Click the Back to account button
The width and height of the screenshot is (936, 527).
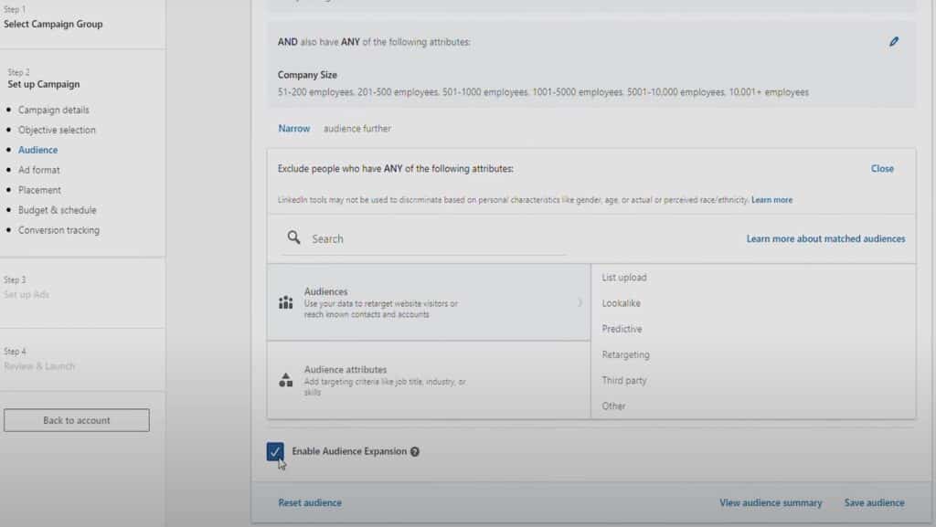pyautogui.click(x=77, y=420)
